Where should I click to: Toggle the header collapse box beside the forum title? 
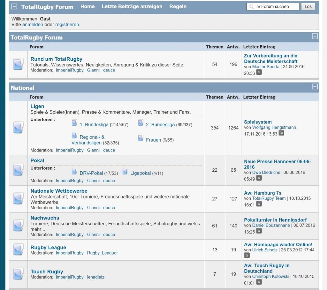14,7
